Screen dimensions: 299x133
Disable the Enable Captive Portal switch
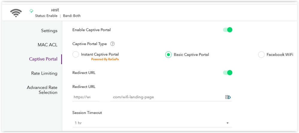point(228,30)
